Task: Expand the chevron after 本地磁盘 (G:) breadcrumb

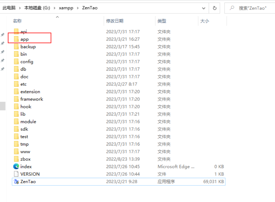Action: tap(55, 8)
